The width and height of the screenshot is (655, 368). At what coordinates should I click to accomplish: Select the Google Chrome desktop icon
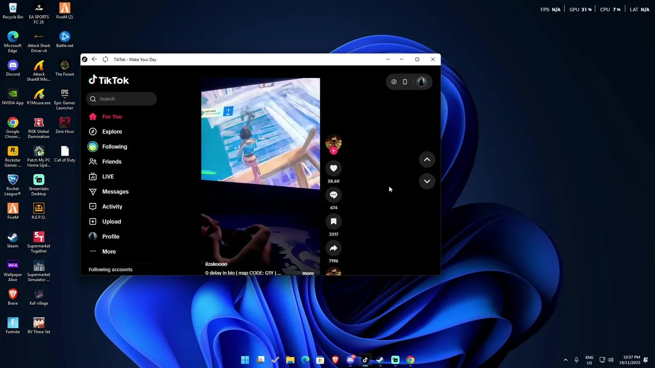(x=13, y=128)
